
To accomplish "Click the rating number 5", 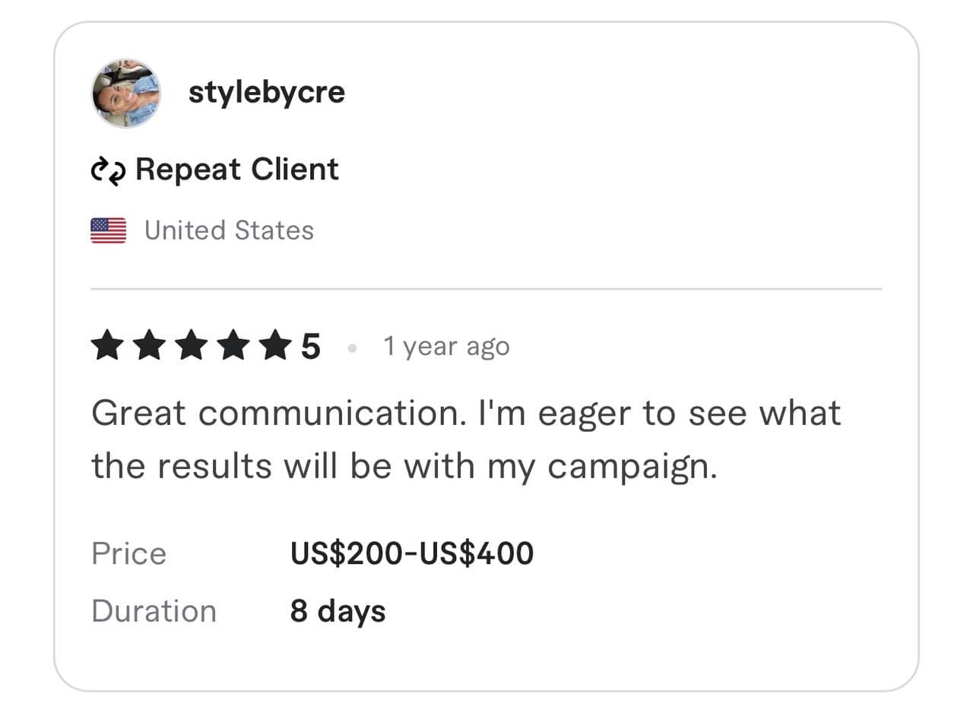I will pyautogui.click(x=310, y=347).
